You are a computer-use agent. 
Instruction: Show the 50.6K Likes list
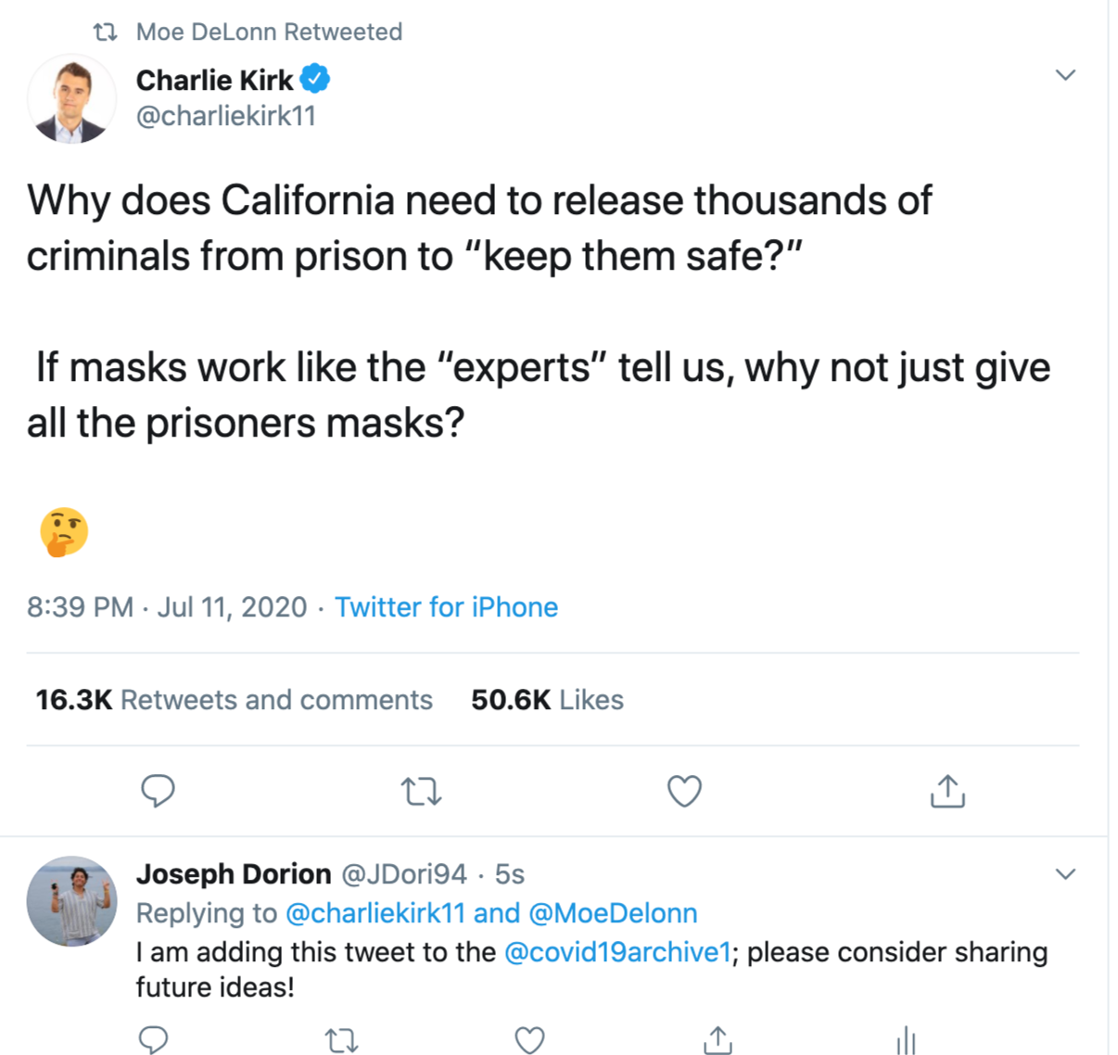pos(547,700)
